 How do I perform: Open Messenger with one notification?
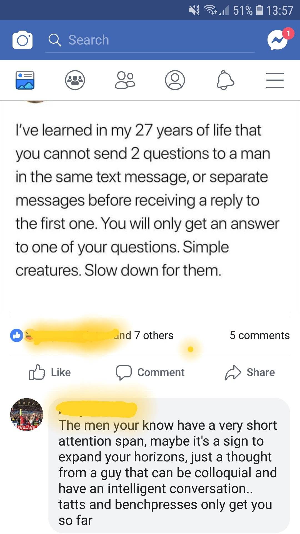tap(278, 40)
